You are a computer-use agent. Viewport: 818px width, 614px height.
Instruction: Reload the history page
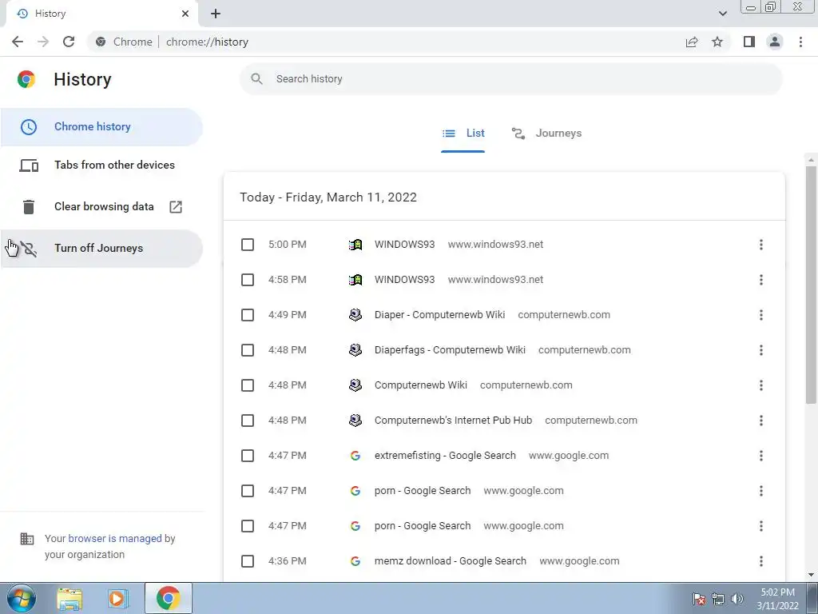coord(69,42)
